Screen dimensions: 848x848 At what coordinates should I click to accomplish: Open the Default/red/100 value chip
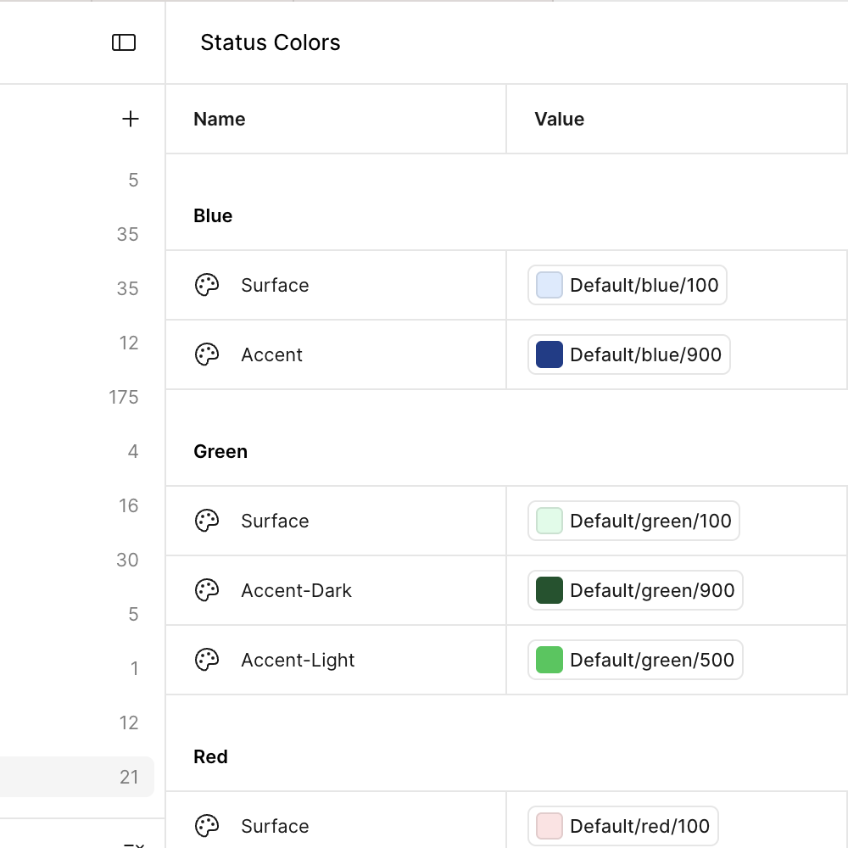coord(623,826)
